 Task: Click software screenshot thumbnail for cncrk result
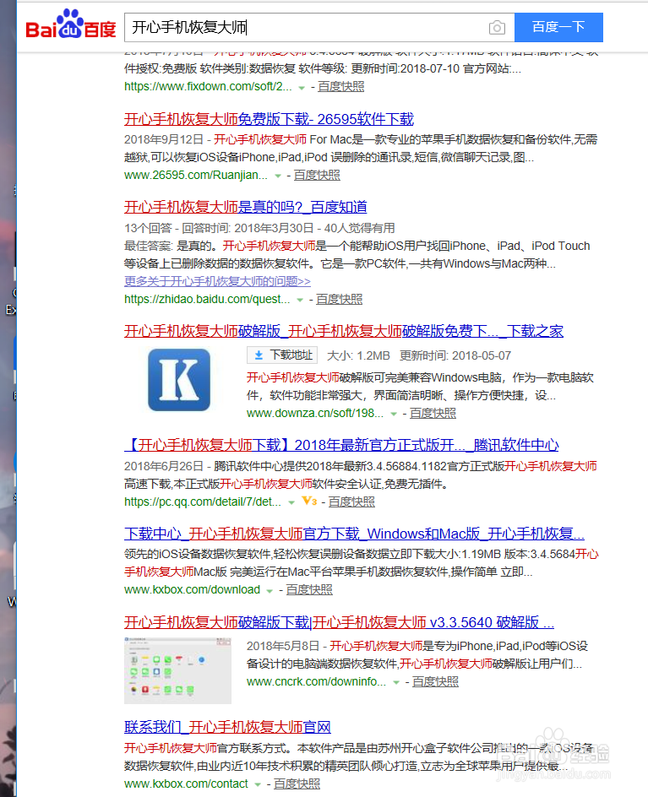click(x=177, y=670)
